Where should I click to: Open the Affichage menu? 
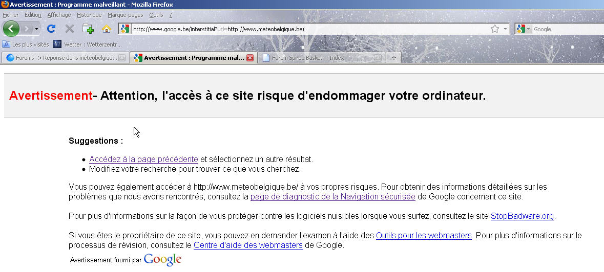pos(59,15)
